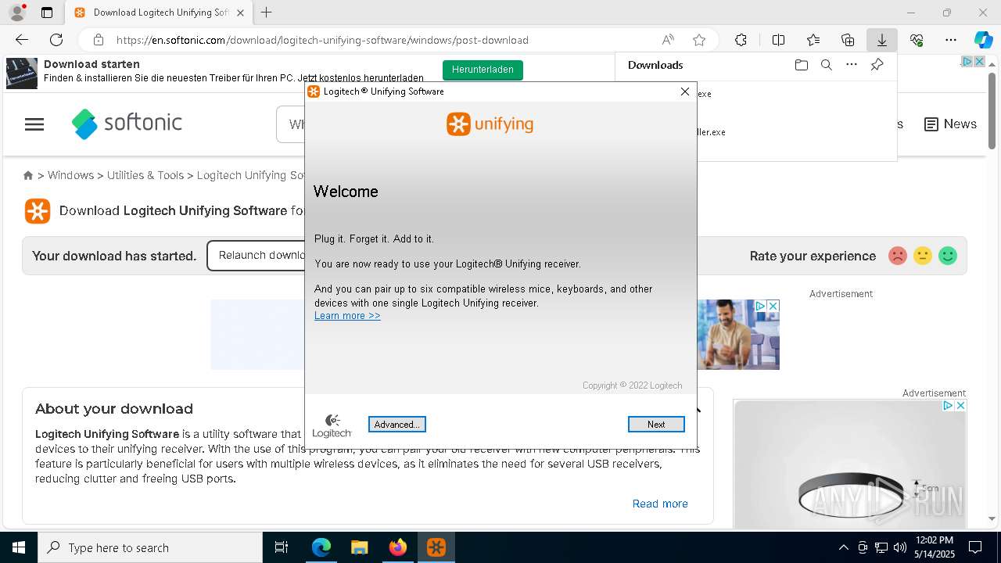Open Favorites list in Edge toolbar
Image resolution: width=1001 pixels, height=563 pixels.
pyautogui.click(x=813, y=40)
